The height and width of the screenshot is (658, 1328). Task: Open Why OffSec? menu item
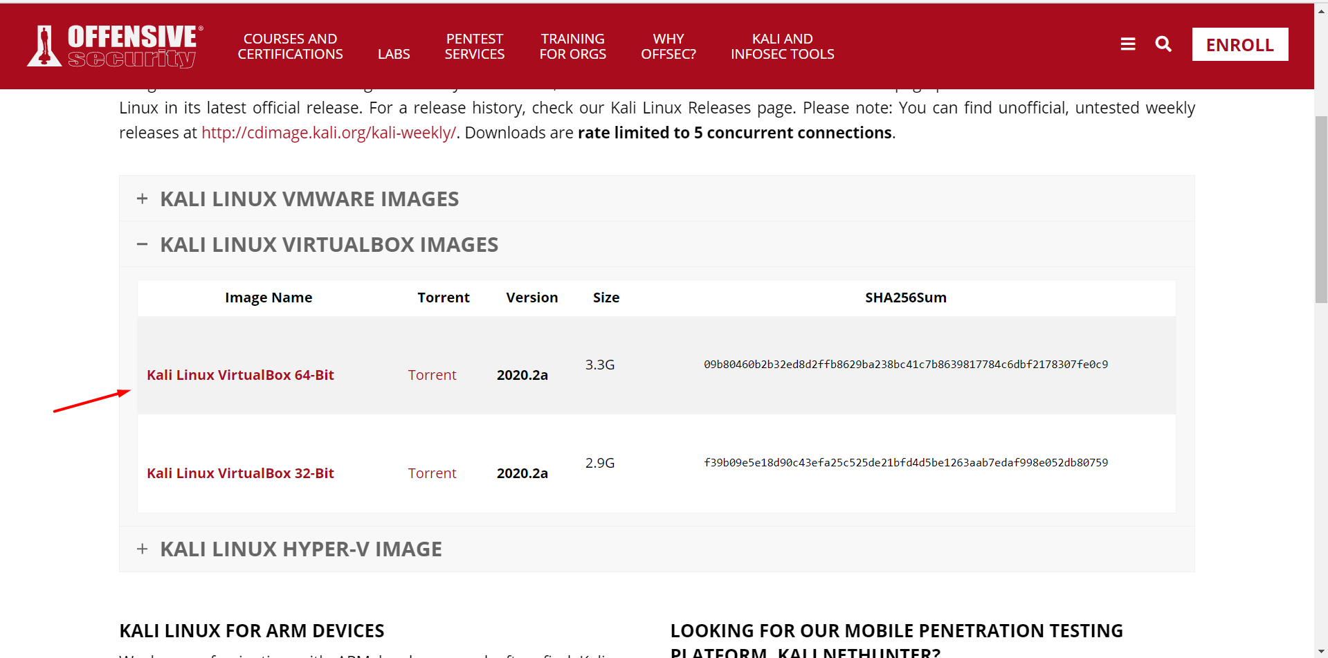[x=668, y=46]
